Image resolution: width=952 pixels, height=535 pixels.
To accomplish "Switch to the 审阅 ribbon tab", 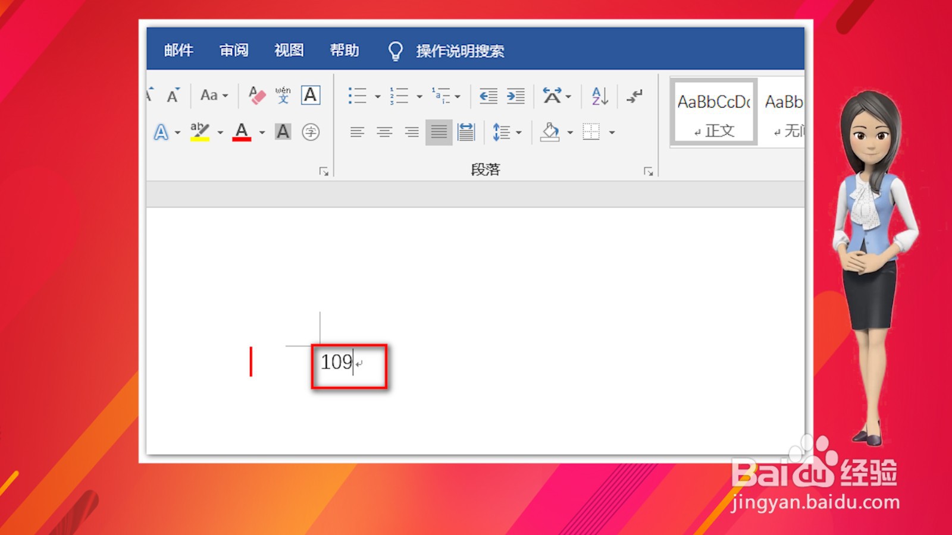I will click(234, 51).
